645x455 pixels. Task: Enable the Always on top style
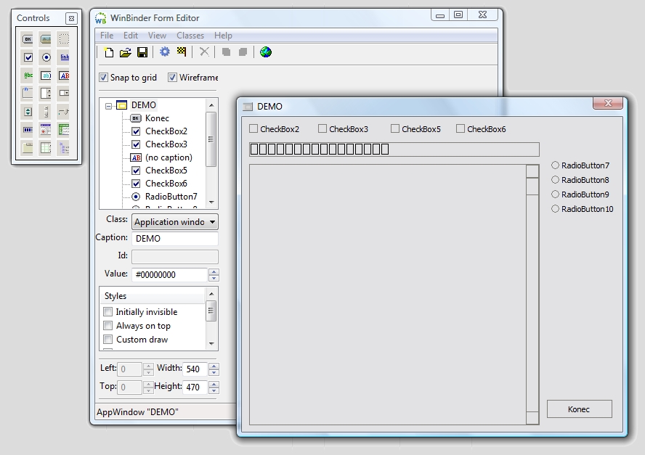[108, 326]
